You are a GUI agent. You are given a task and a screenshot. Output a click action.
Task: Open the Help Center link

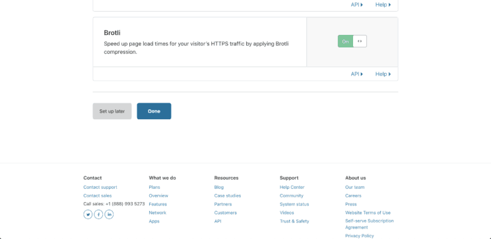[292, 187]
